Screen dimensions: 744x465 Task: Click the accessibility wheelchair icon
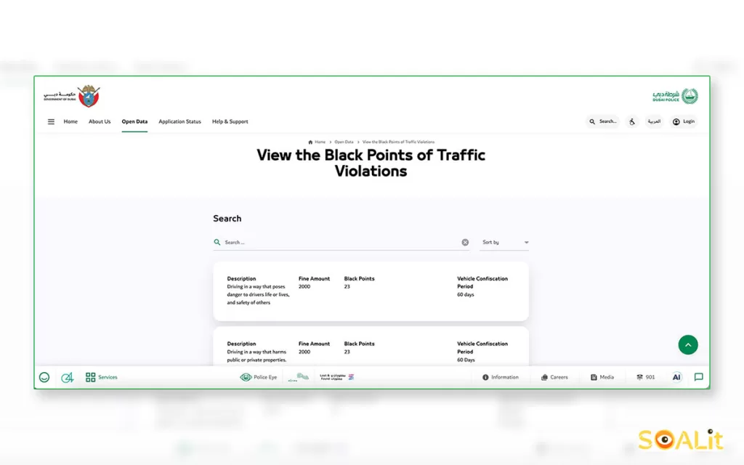click(632, 122)
